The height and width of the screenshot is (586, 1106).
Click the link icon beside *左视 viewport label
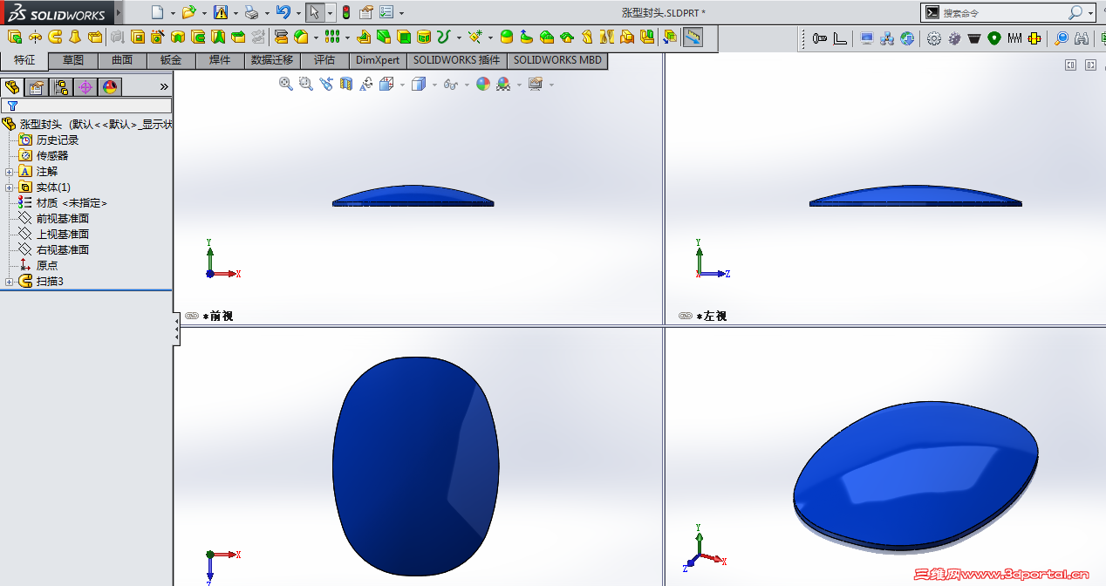click(x=686, y=316)
